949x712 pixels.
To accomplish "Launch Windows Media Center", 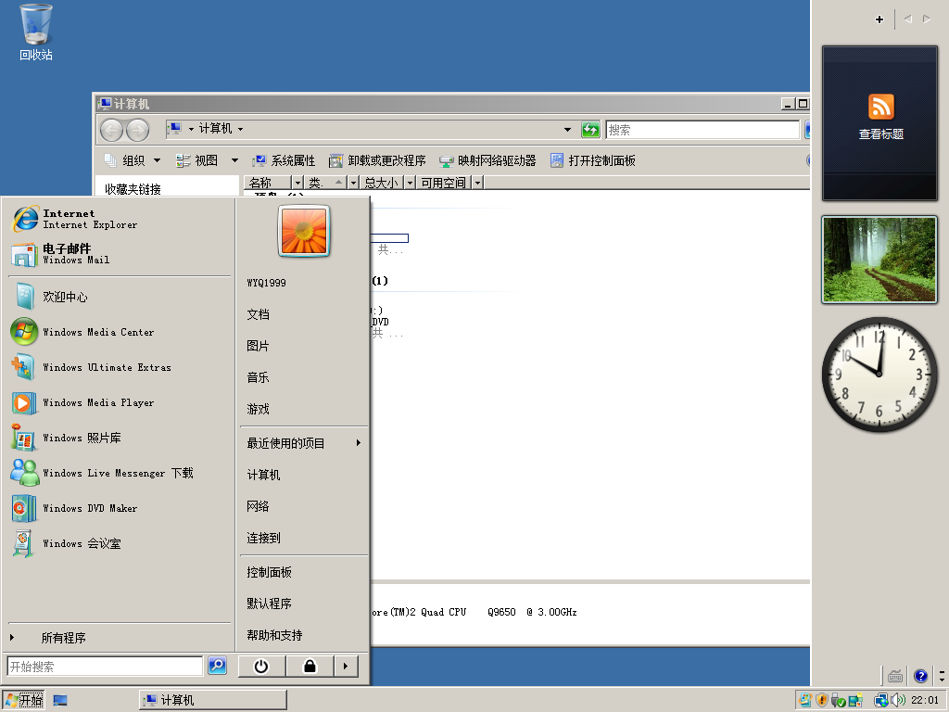I will tap(120, 332).
